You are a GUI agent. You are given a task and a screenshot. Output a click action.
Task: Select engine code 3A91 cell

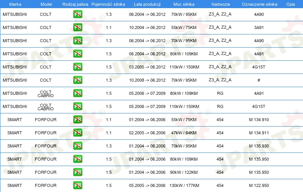(259, 27)
